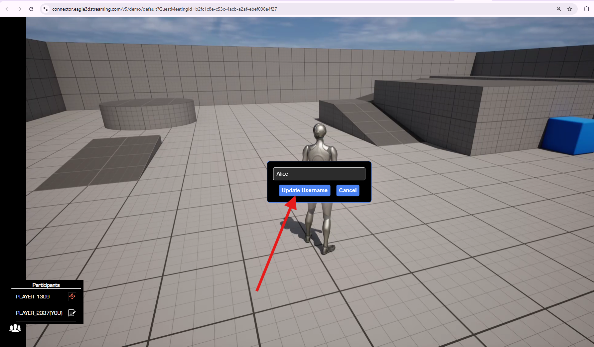
Task: Go forward in browser history
Action: point(19,9)
